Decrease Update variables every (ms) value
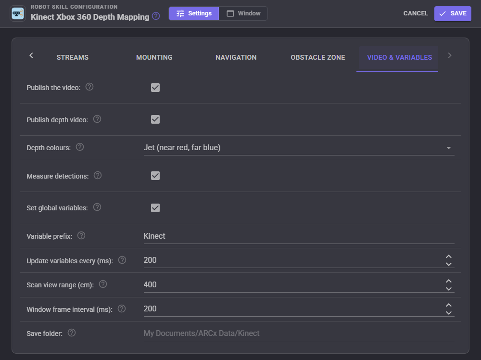This screenshot has width=481, height=360. click(448, 264)
